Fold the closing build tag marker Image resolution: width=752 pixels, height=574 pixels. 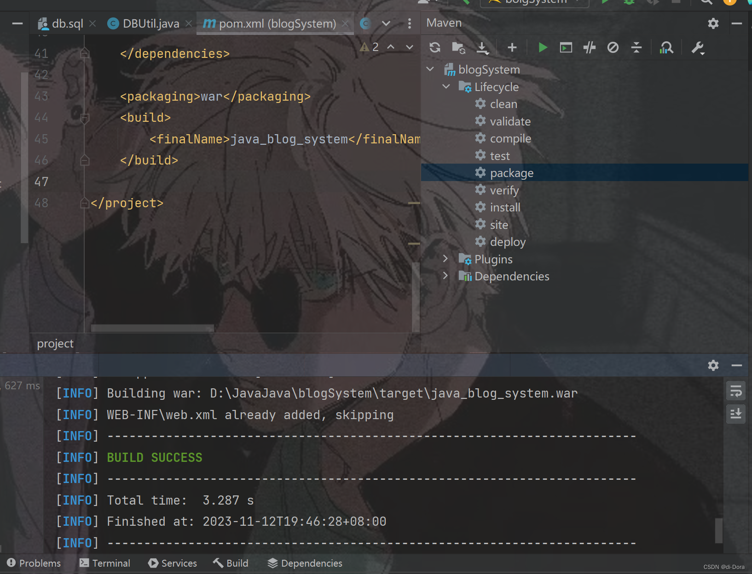pos(84,160)
